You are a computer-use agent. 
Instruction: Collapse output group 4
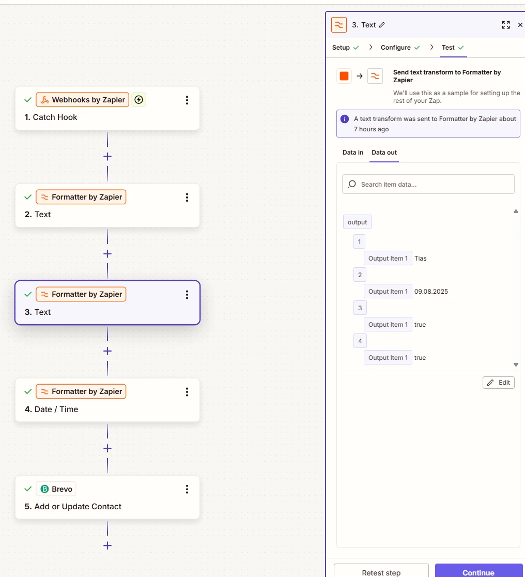coord(360,341)
